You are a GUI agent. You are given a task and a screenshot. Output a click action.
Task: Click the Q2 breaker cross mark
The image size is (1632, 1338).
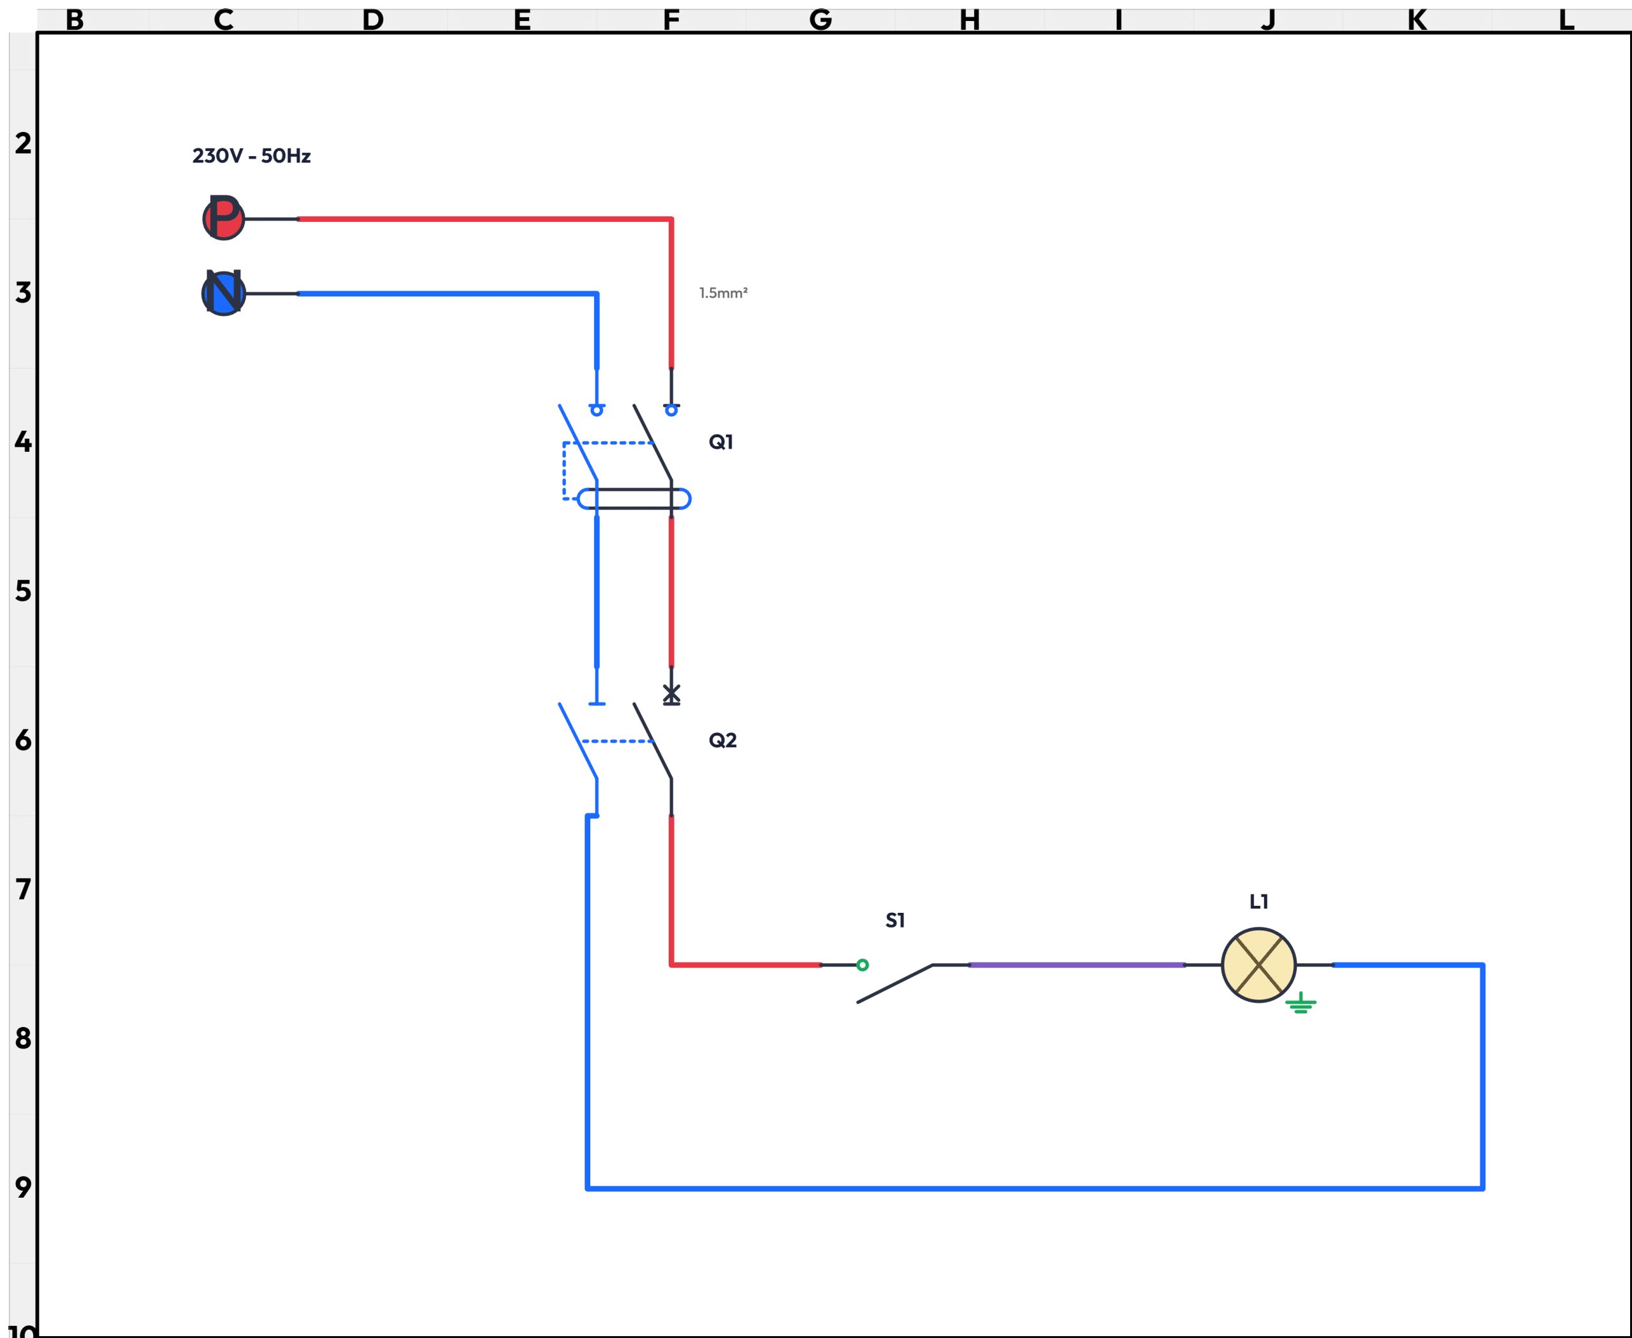coord(671,694)
